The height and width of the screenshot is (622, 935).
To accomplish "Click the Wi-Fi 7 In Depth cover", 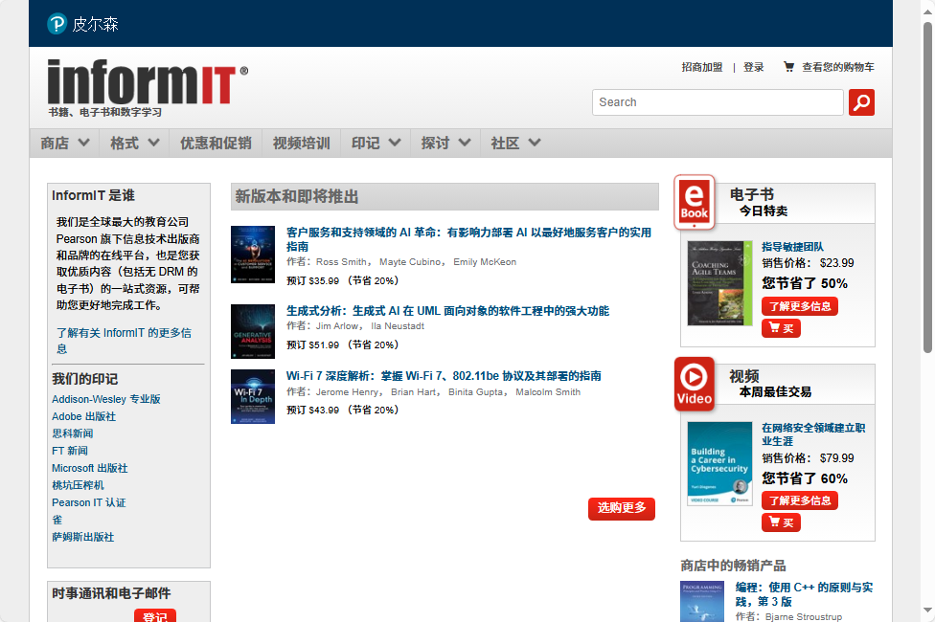I will [253, 397].
